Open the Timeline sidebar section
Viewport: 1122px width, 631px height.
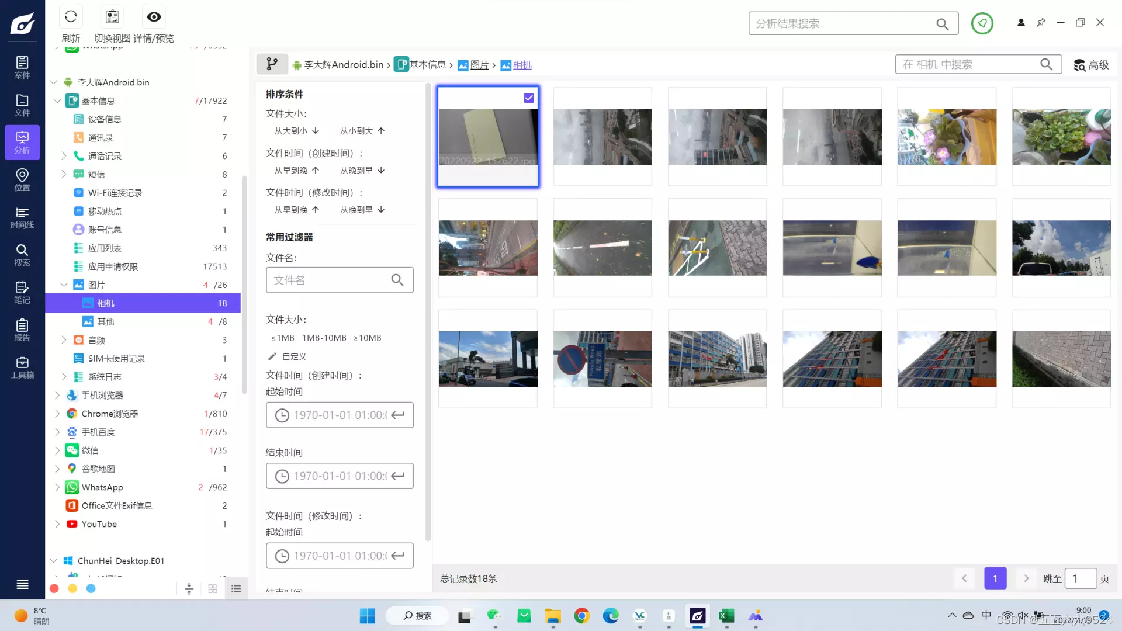22,217
